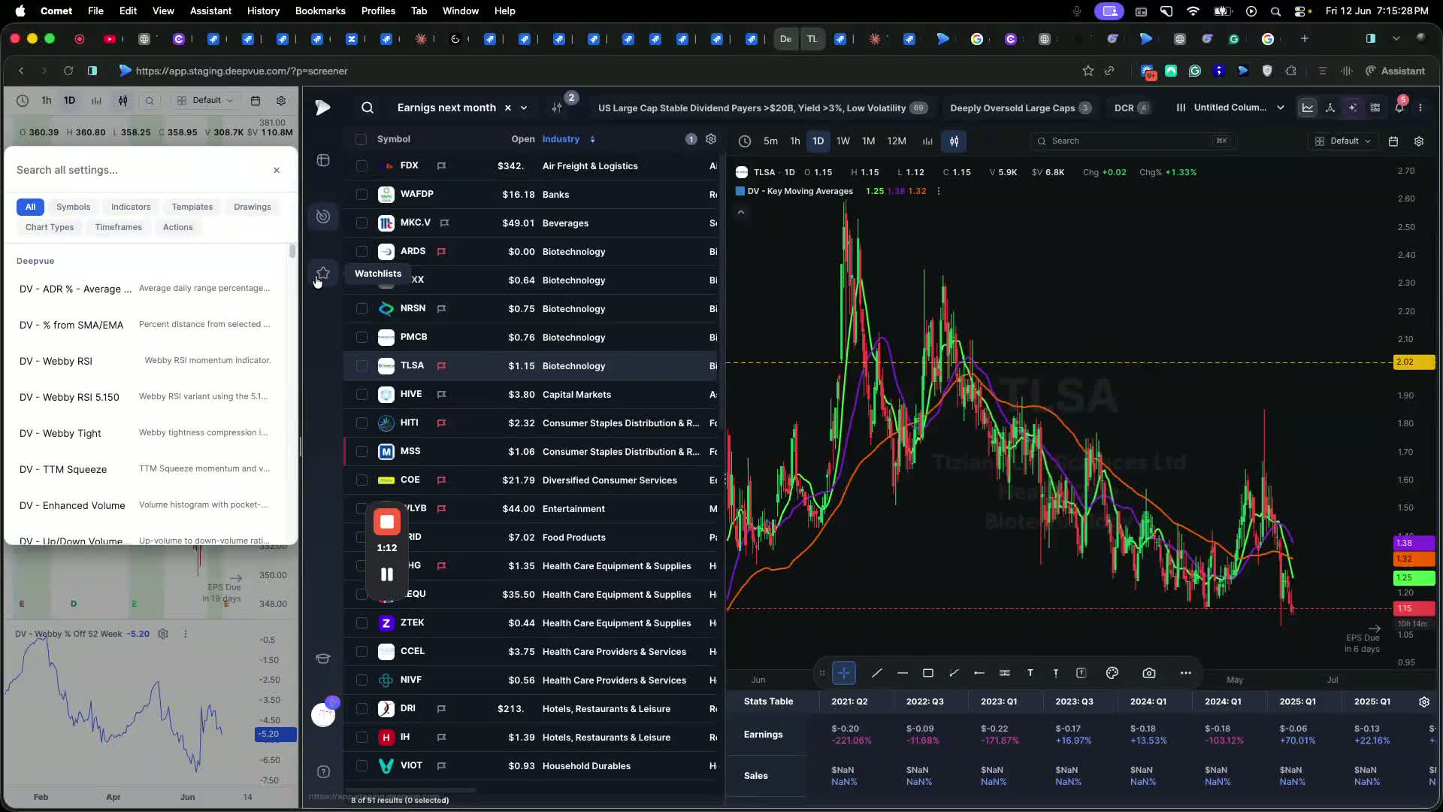Select the Indicators settings tab
This screenshot has height=812, width=1443.
click(x=131, y=207)
